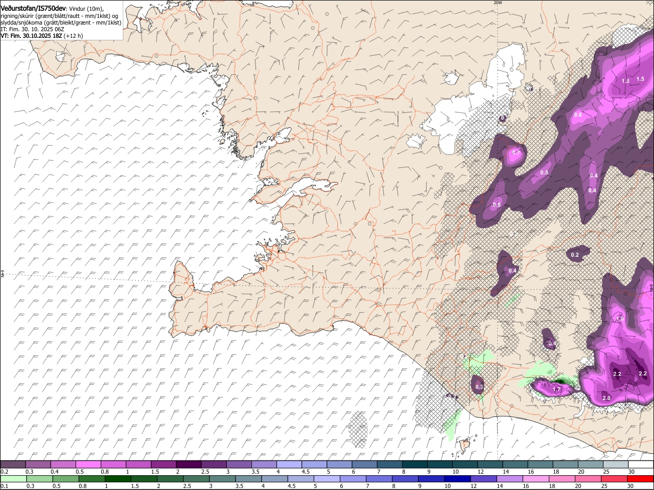Select the bright red lower scale swatch above 30
654x490 pixels.
[640, 479]
